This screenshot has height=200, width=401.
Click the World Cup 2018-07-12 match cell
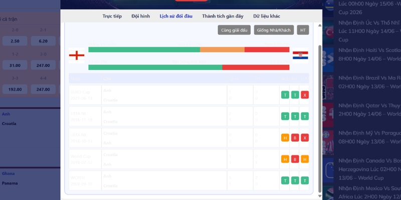pos(85,159)
